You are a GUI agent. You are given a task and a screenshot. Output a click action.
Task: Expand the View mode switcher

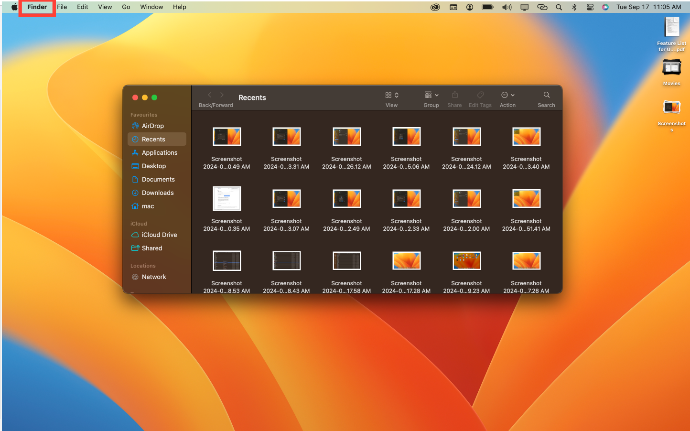(391, 95)
